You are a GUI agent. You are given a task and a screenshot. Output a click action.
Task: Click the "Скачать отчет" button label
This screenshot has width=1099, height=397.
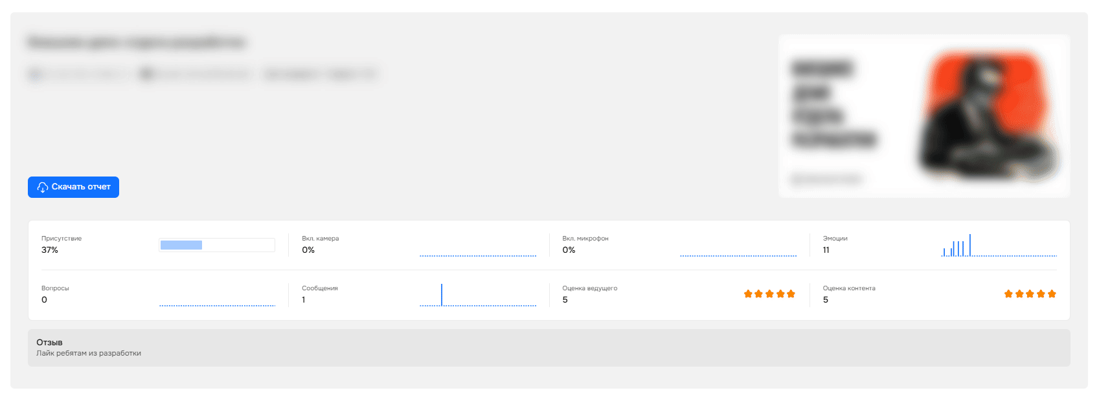81,187
